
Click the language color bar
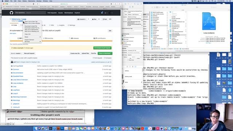click(61, 41)
